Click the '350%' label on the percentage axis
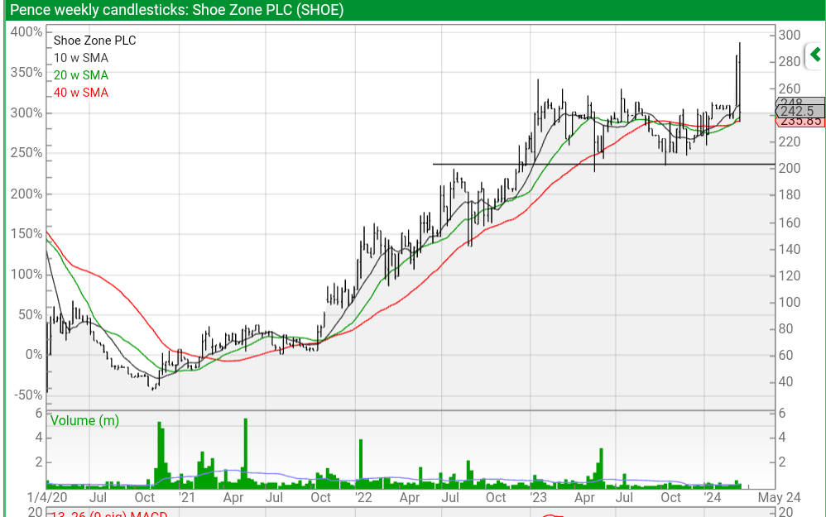Image resolution: width=826 pixels, height=517 pixels. (x=26, y=72)
